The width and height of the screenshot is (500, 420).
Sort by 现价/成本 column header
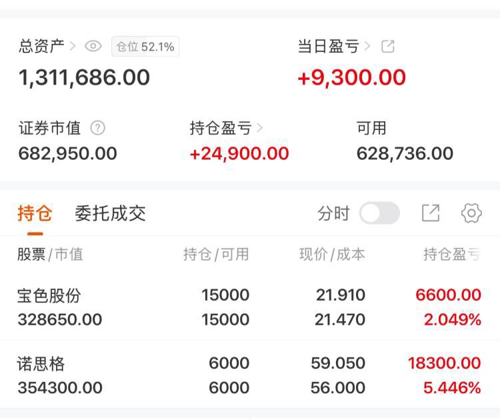click(x=332, y=254)
